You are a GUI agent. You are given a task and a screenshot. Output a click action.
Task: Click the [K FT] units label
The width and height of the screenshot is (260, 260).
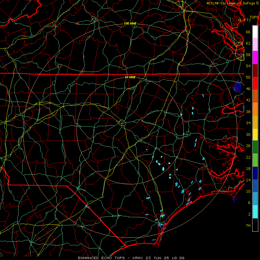(244, 20)
